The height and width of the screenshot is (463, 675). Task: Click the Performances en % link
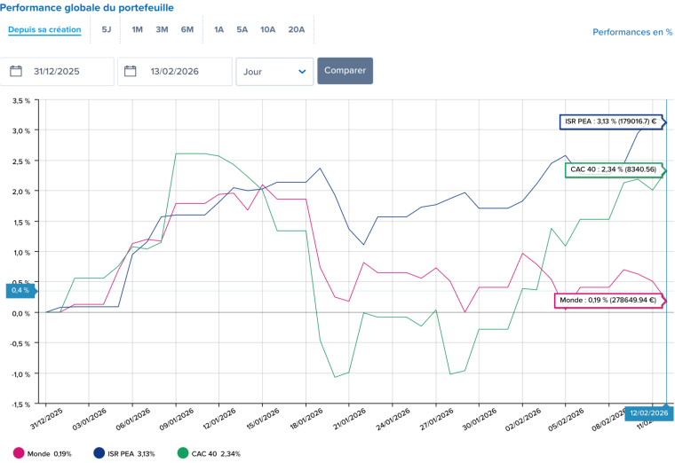click(x=631, y=32)
